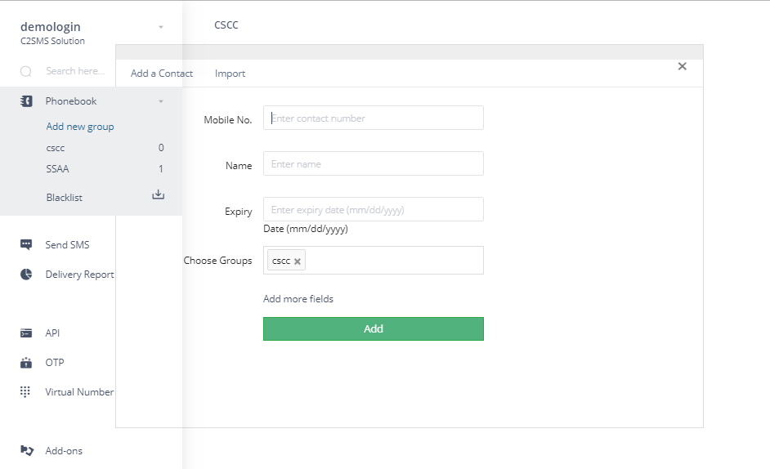Click the search magnifier icon
The width and height of the screenshot is (770, 469).
(x=26, y=72)
